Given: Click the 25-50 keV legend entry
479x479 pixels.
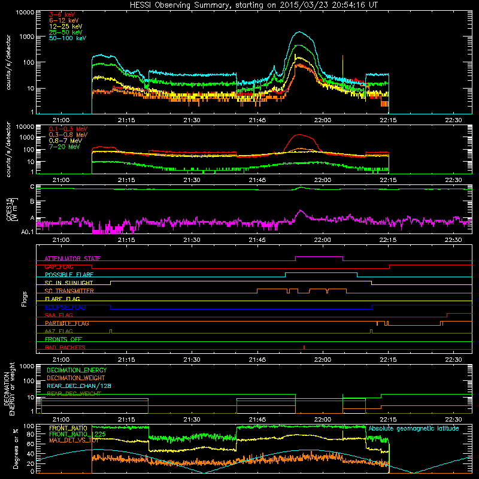Looking at the screenshot, I should [x=65, y=32].
